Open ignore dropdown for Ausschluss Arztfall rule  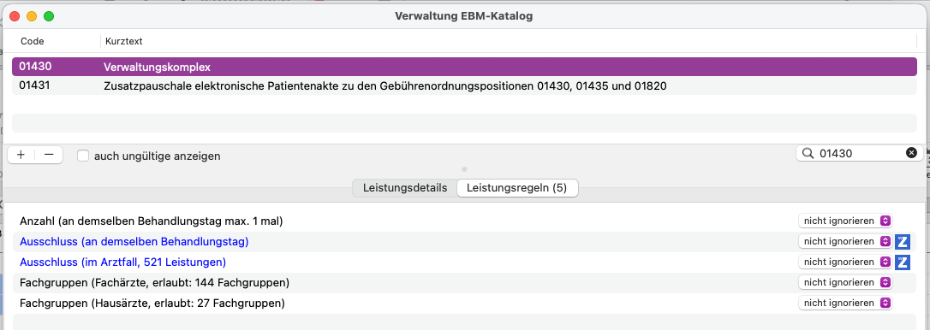pos(845,262)
